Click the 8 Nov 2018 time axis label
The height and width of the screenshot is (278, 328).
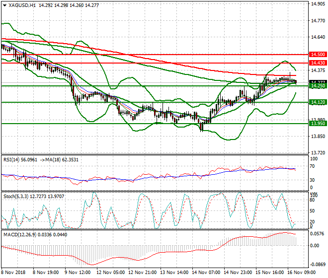coord(13,273)
